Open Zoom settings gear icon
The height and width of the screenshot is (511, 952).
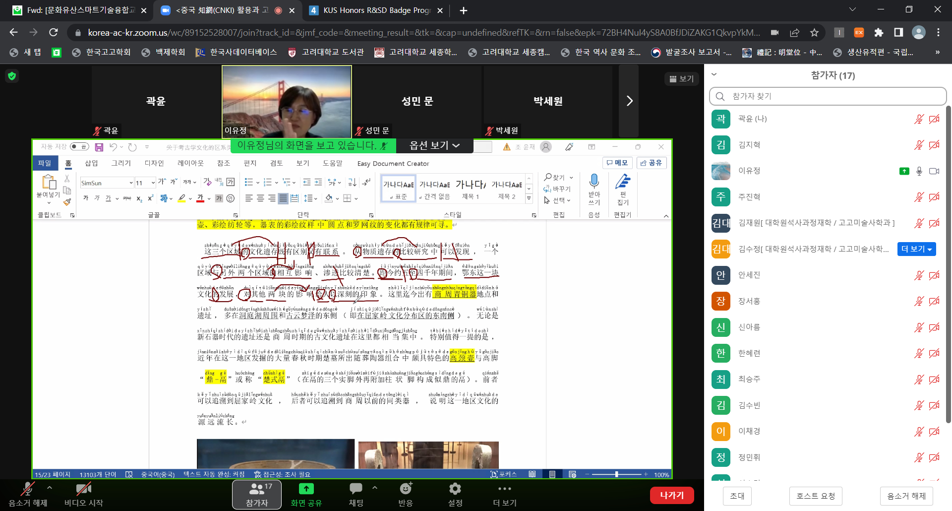point(455,494)
